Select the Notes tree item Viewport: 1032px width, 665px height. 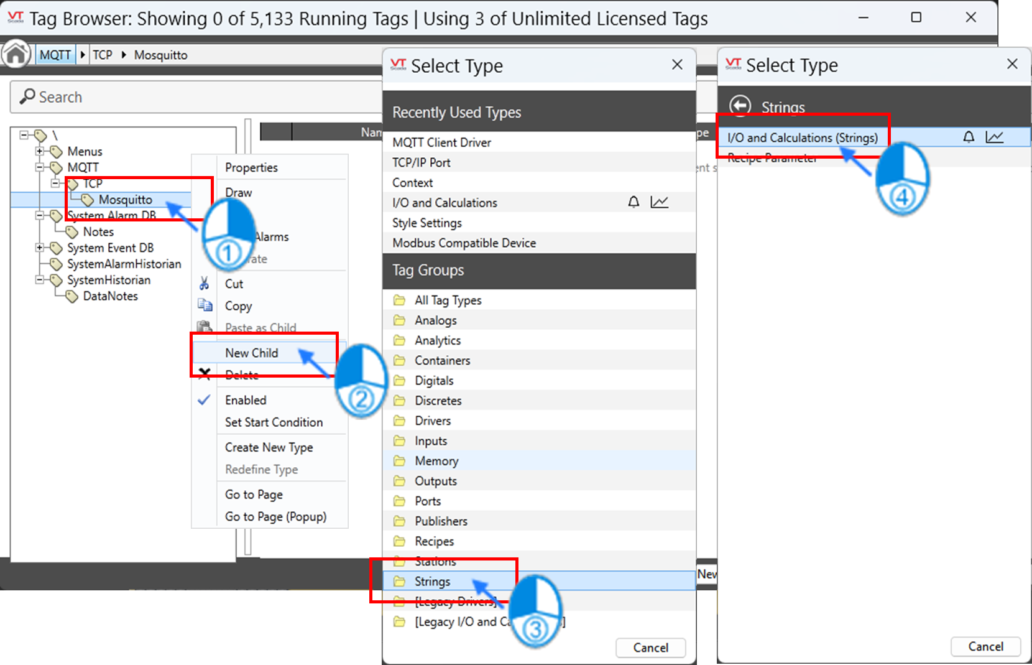[98, 231]
